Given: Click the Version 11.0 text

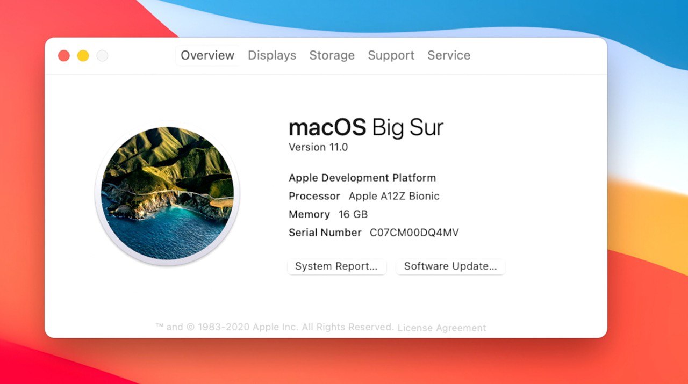Looking at the screenshot, I should [x=318, y=147].
